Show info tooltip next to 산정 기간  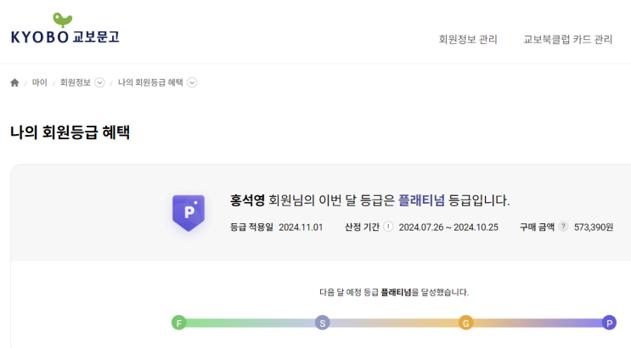(388, 227)
